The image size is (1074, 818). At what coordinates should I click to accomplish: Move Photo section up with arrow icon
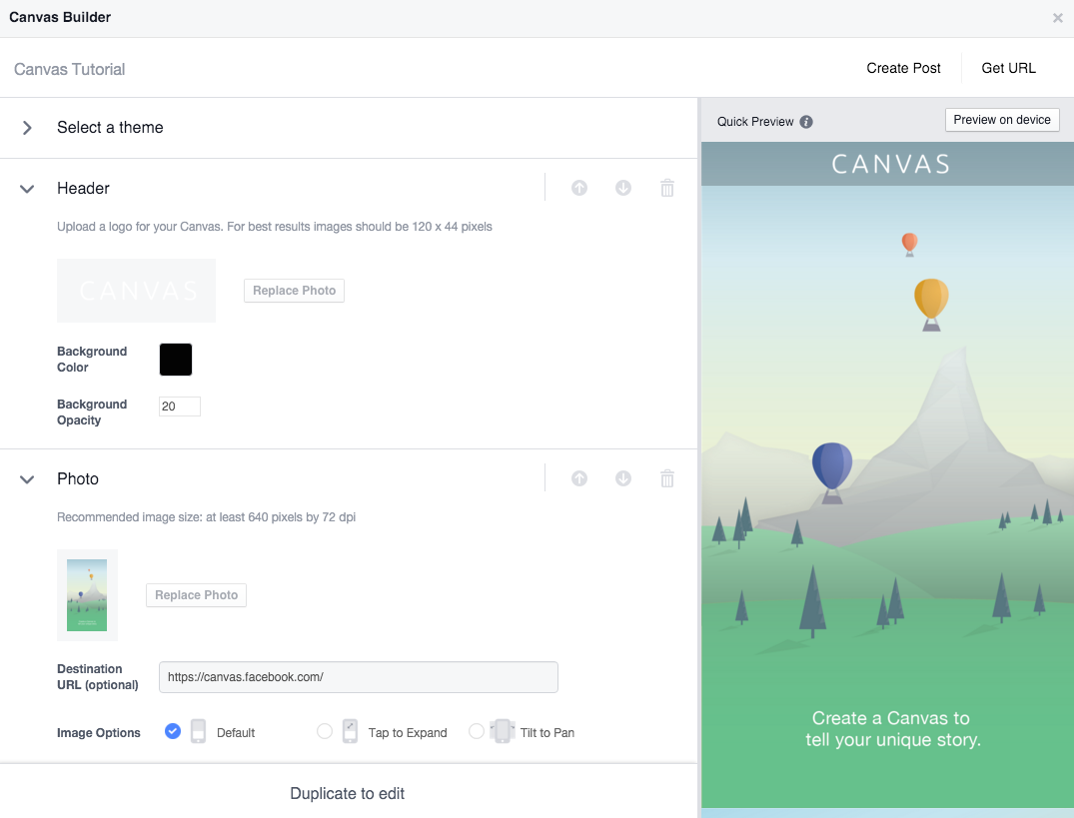579,478
